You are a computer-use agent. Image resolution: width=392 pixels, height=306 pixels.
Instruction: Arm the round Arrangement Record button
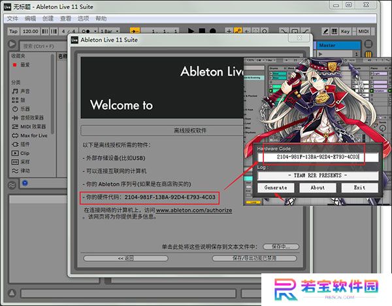pyautogui.click(x=213, y=31)
